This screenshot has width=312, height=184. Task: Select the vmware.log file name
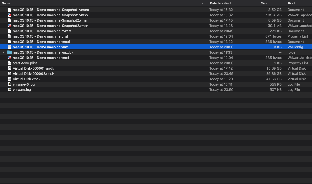coord(22,89)
